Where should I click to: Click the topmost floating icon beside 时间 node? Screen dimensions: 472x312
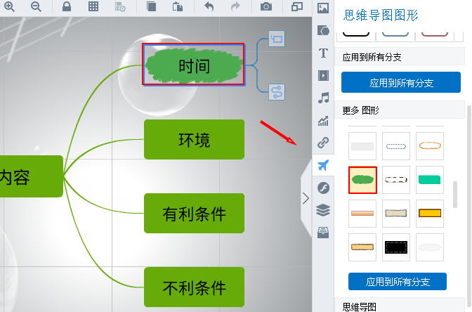[x=277, y=39]
